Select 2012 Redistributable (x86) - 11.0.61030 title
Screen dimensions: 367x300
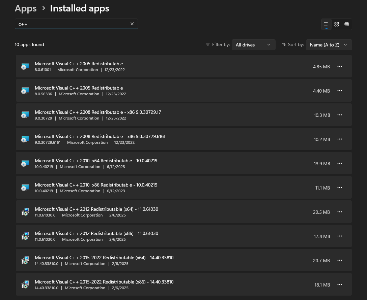96,233
